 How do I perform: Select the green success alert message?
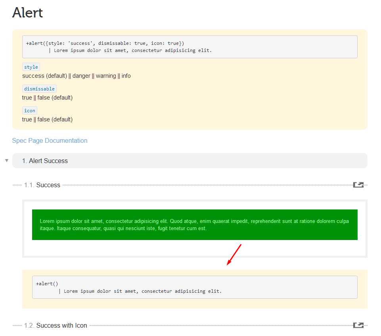[x=195, y=225]
